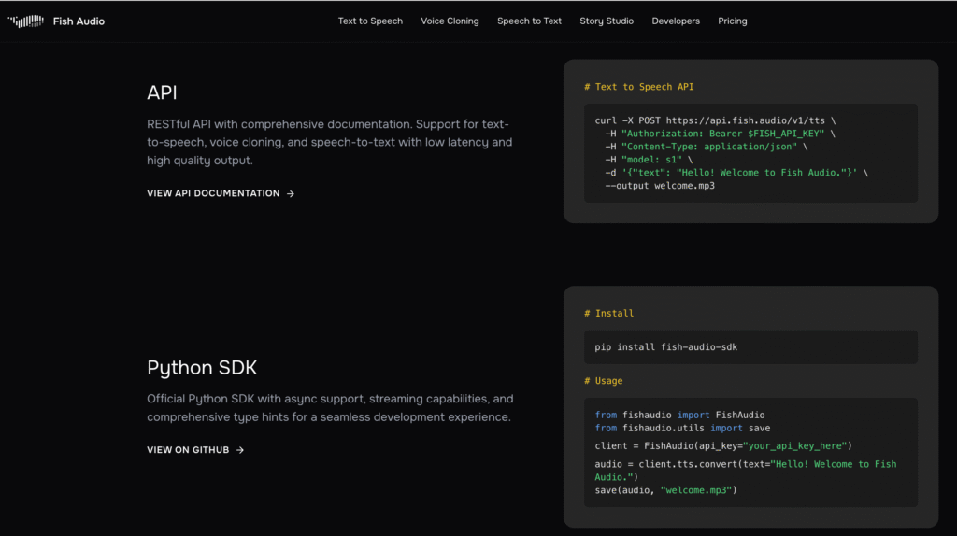This screenshot has height=536, width=957.
Task: Click the Content-Type application/json line
Action: point(707,147)
